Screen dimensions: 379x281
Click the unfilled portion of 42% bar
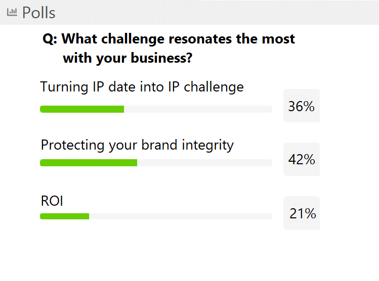coord(204,163)
